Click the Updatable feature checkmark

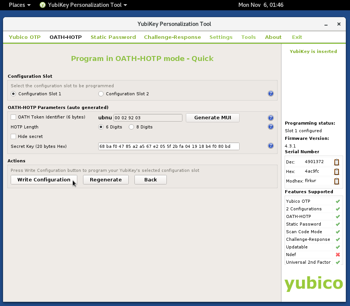pyautogui.click(x=338, y=247)
